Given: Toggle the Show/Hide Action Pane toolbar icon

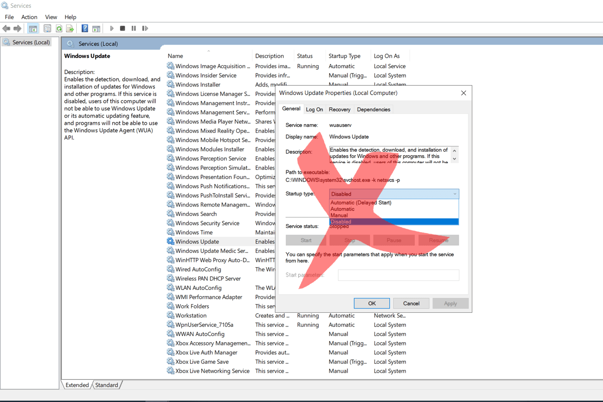Looking at the screenshot, I should pyautogui.click(x=96, y=28).
